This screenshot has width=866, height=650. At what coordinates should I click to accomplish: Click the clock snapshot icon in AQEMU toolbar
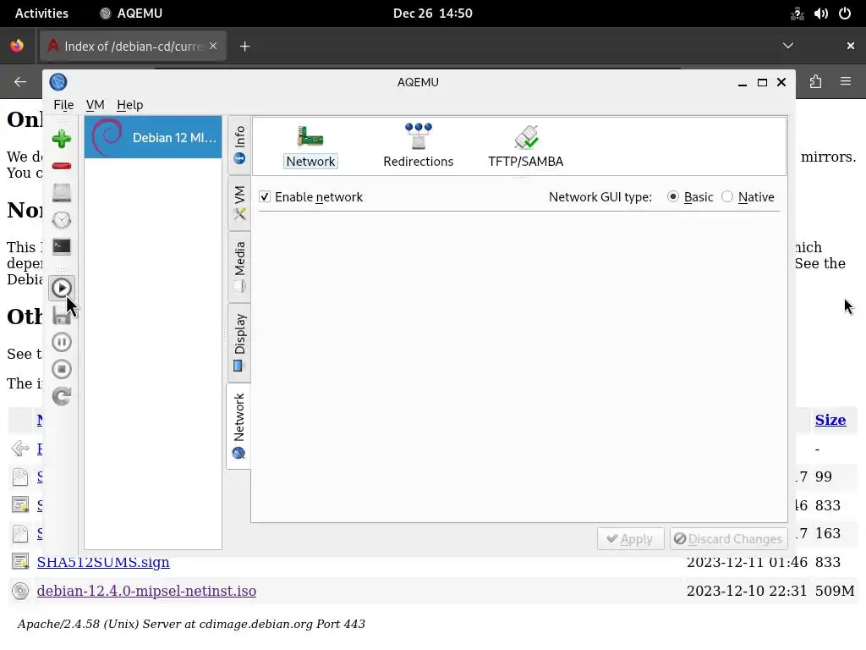click(x=61, y=220)
